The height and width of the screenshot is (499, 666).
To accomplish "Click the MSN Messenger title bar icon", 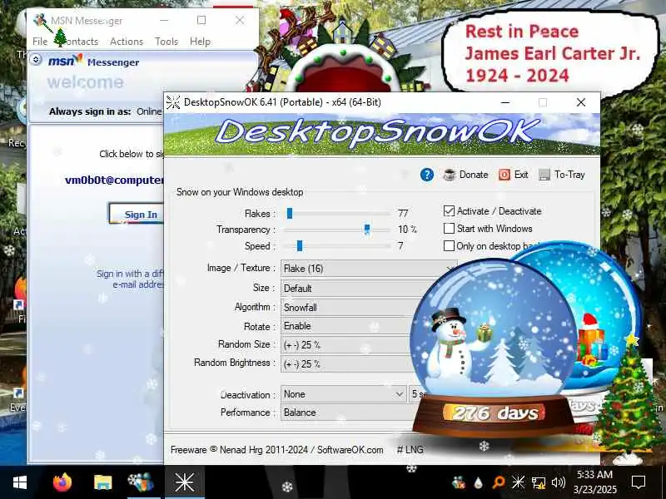I will (x=40, y=20).
